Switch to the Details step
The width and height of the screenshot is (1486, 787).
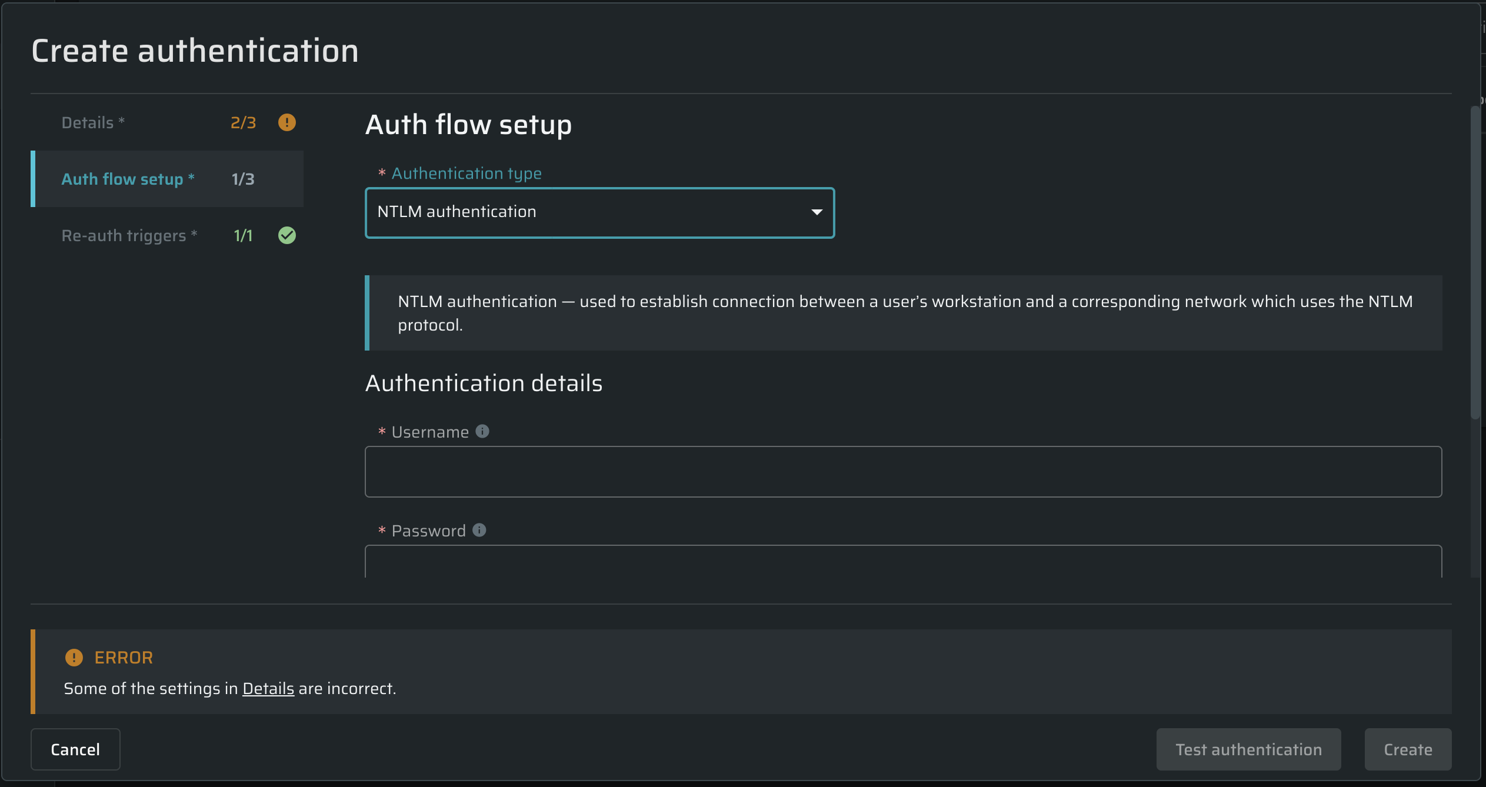coord(88,122)
